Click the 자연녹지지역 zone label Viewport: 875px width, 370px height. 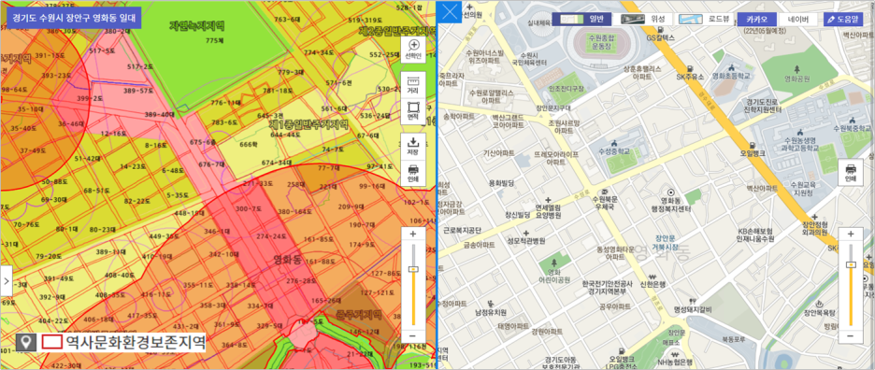(197, 25)
